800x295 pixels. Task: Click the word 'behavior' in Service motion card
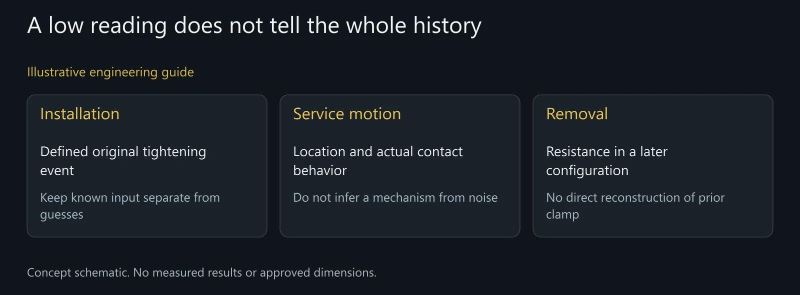click(320, 171)
